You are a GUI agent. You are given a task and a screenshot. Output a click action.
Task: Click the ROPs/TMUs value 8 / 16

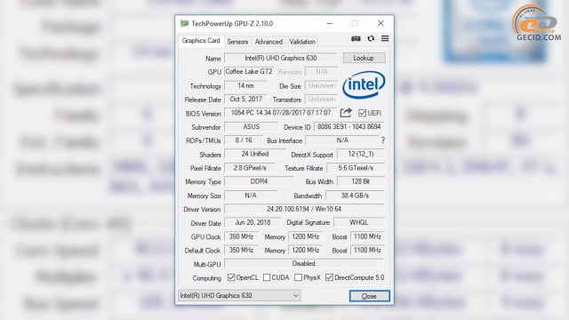tap(243, 140)
